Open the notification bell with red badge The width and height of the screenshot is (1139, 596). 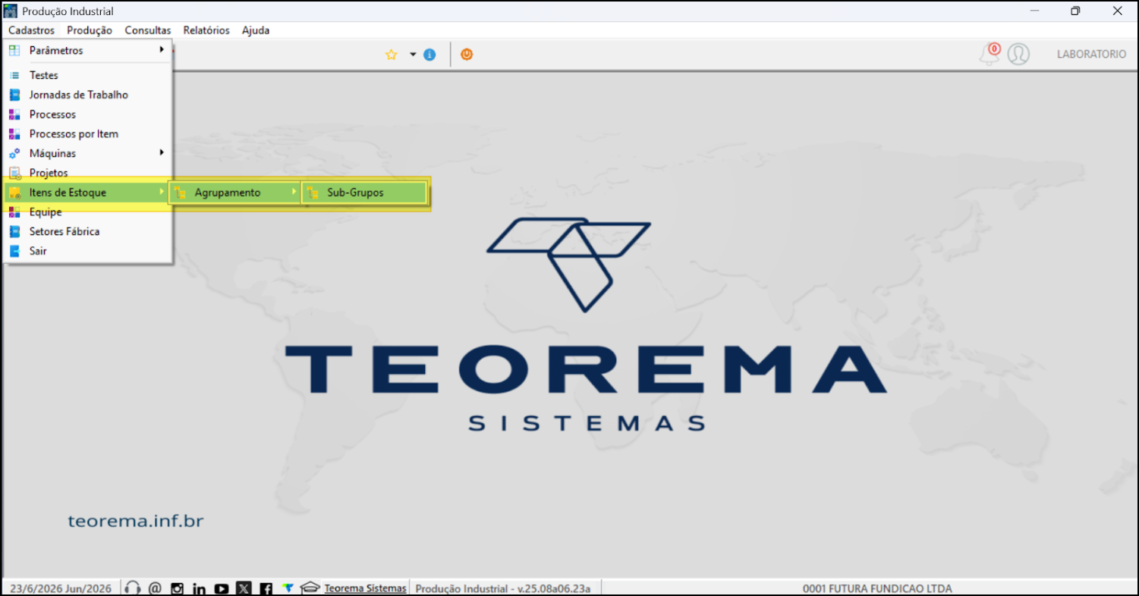tap(990, 54)
